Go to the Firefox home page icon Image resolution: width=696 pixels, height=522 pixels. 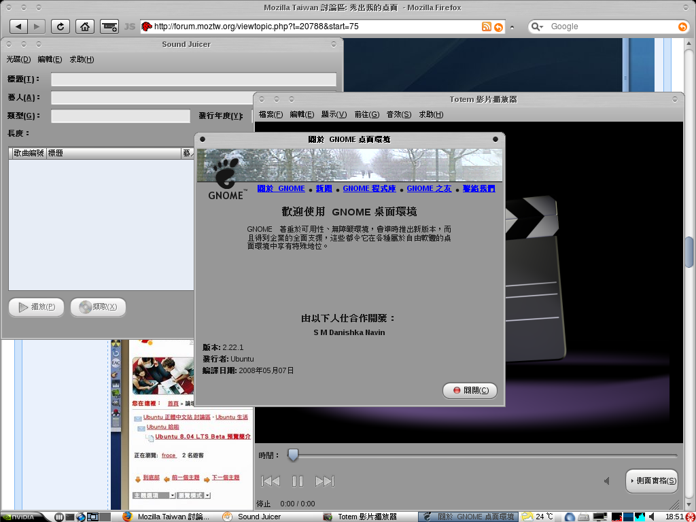tap(84, 27)
